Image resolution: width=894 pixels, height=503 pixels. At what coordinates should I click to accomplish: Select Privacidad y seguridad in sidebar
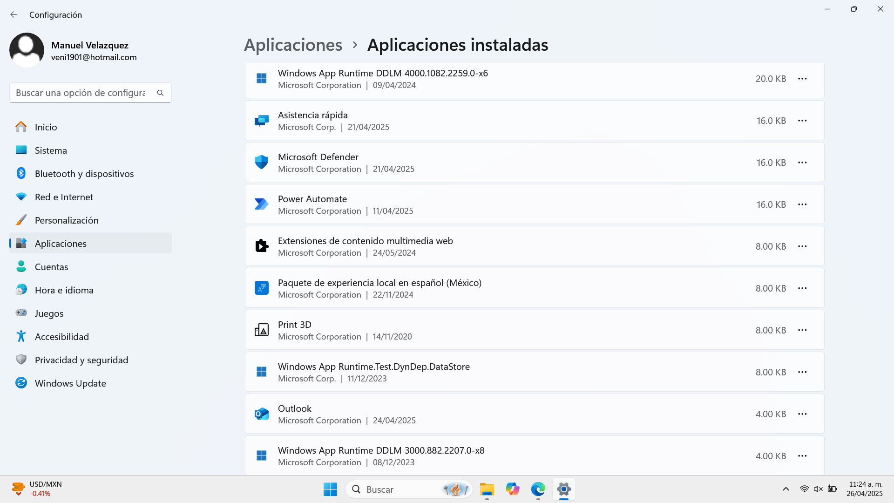[x=81, y=360]
